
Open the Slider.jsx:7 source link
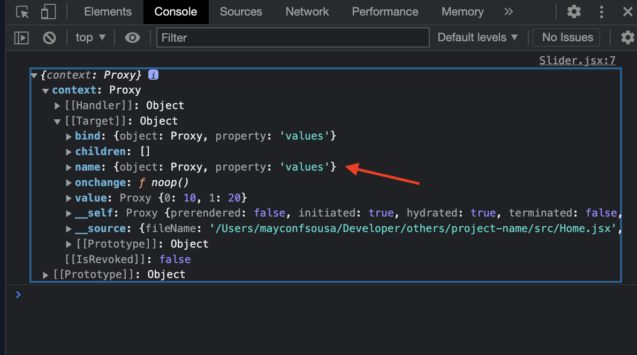click(577, 60)
